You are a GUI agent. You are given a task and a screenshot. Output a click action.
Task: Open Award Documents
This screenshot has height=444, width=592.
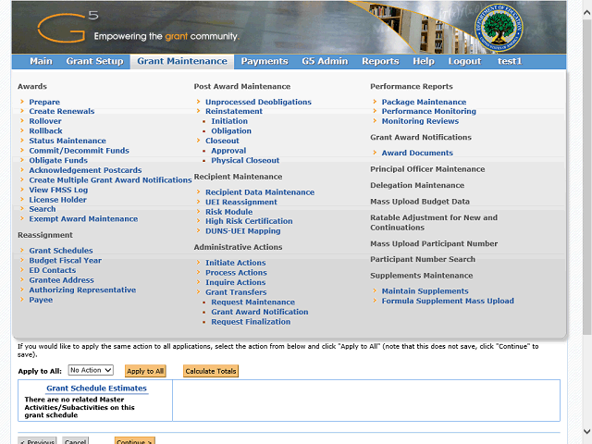417,153
